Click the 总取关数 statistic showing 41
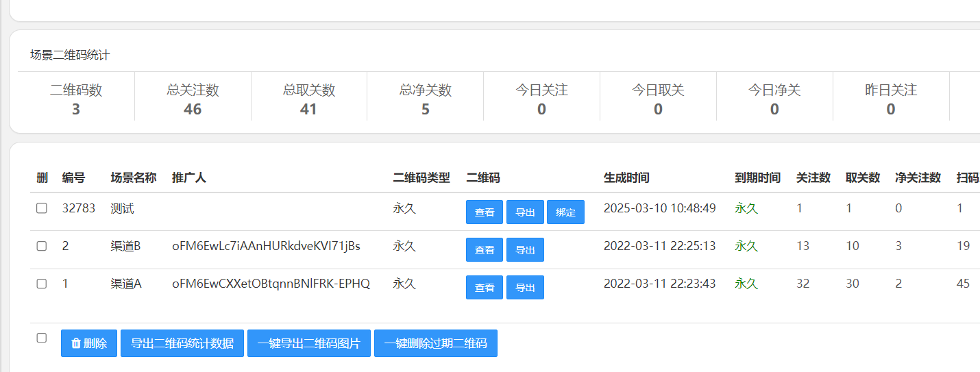Screen dimensions: 980x372 [x=309, y=99]
